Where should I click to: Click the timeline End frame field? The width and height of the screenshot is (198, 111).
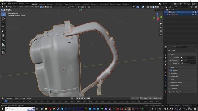click(x=158, y=98)
